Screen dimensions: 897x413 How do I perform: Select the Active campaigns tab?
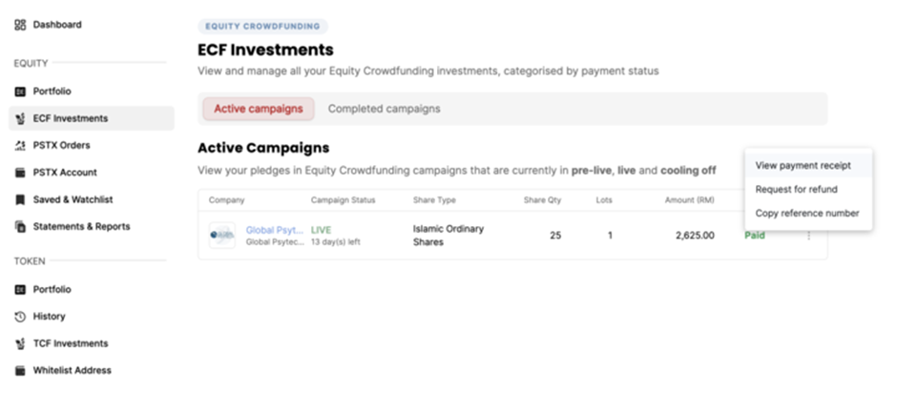(x=259, y=109)
